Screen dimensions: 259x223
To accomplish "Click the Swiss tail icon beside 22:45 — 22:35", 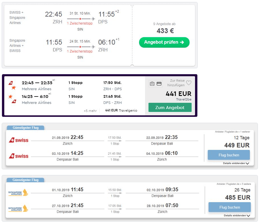I will tap(11, 83).
